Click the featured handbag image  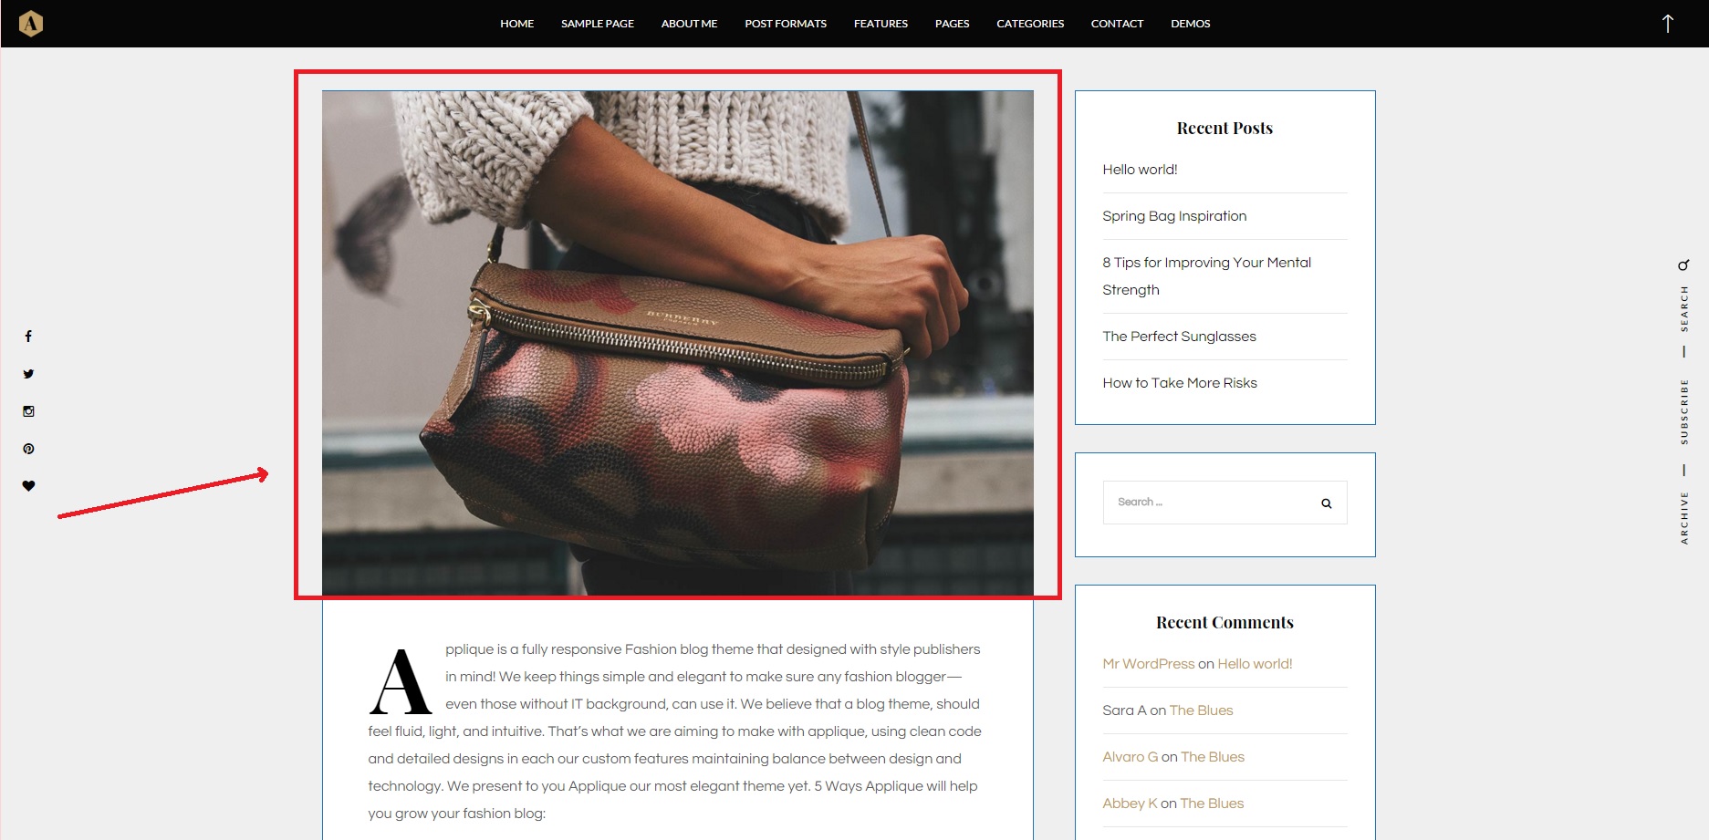[x=677, y=343]
